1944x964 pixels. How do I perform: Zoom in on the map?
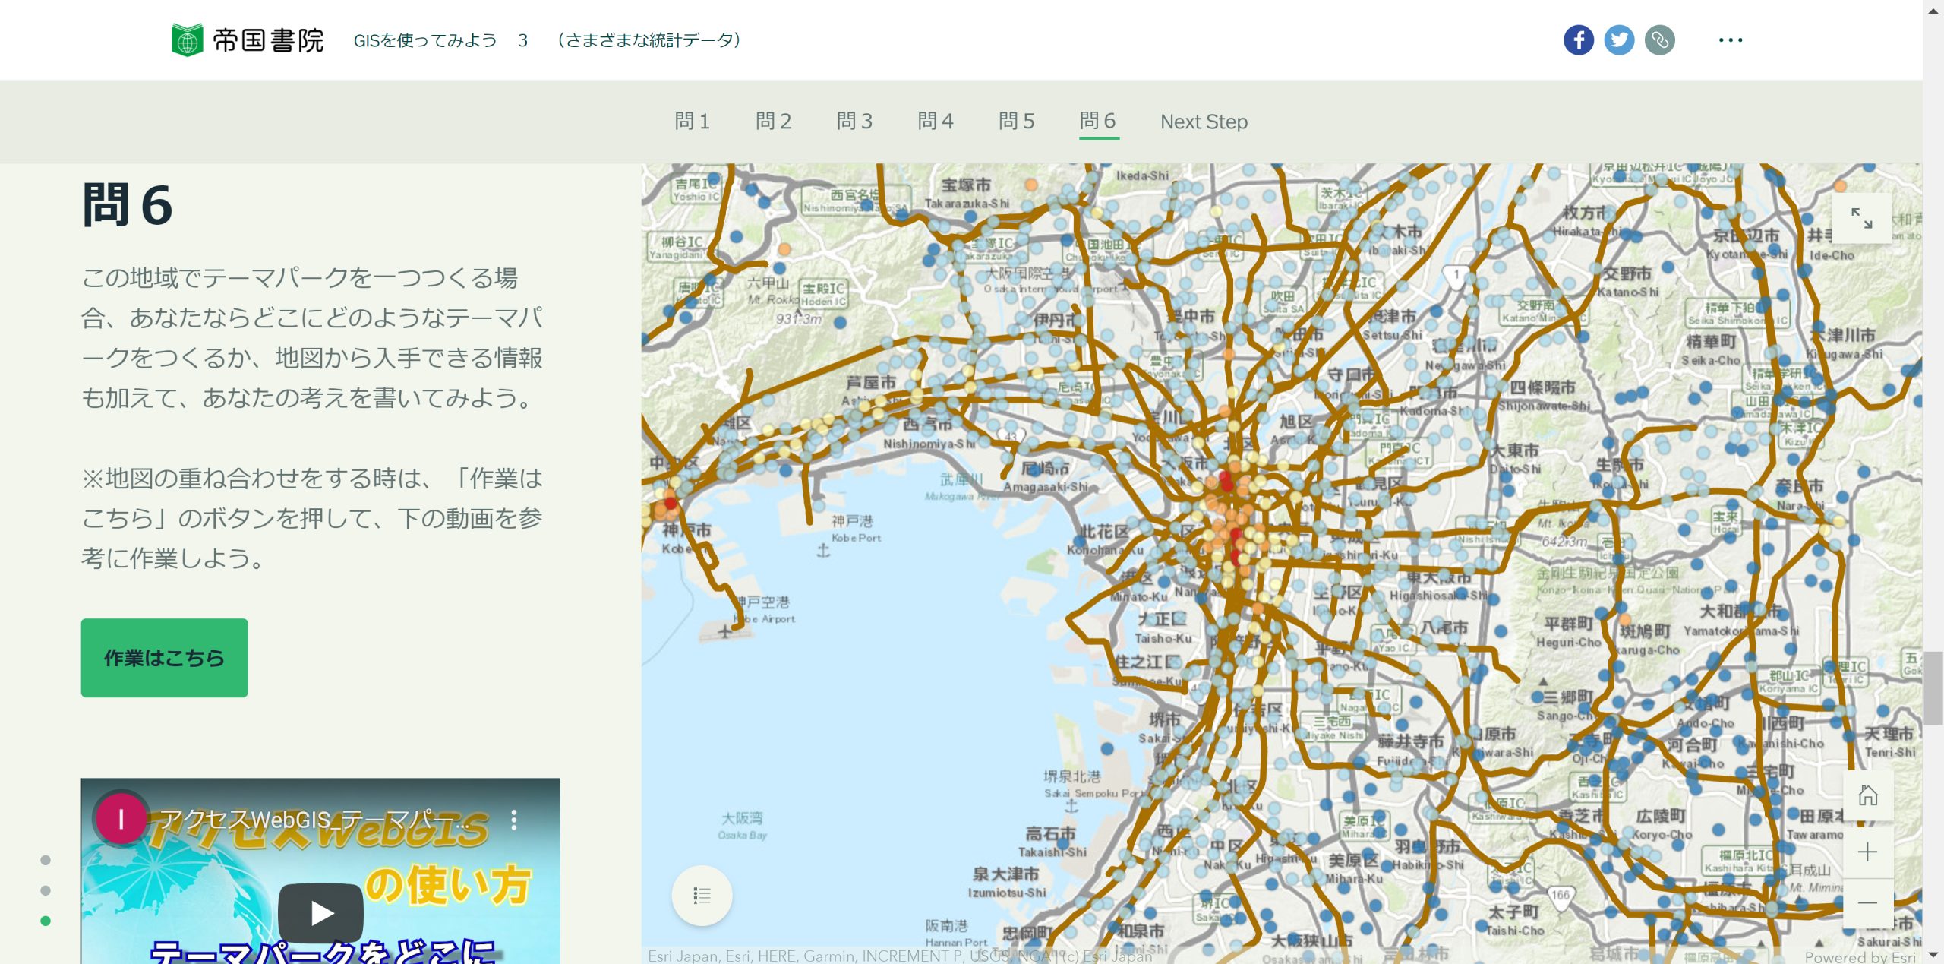pos(1866,852)
